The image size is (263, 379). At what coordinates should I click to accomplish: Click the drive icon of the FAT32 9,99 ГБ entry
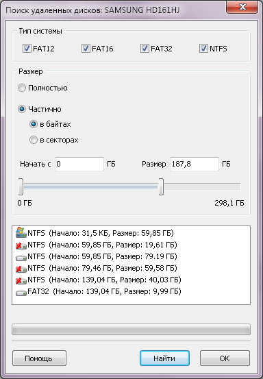coord(21,293)
